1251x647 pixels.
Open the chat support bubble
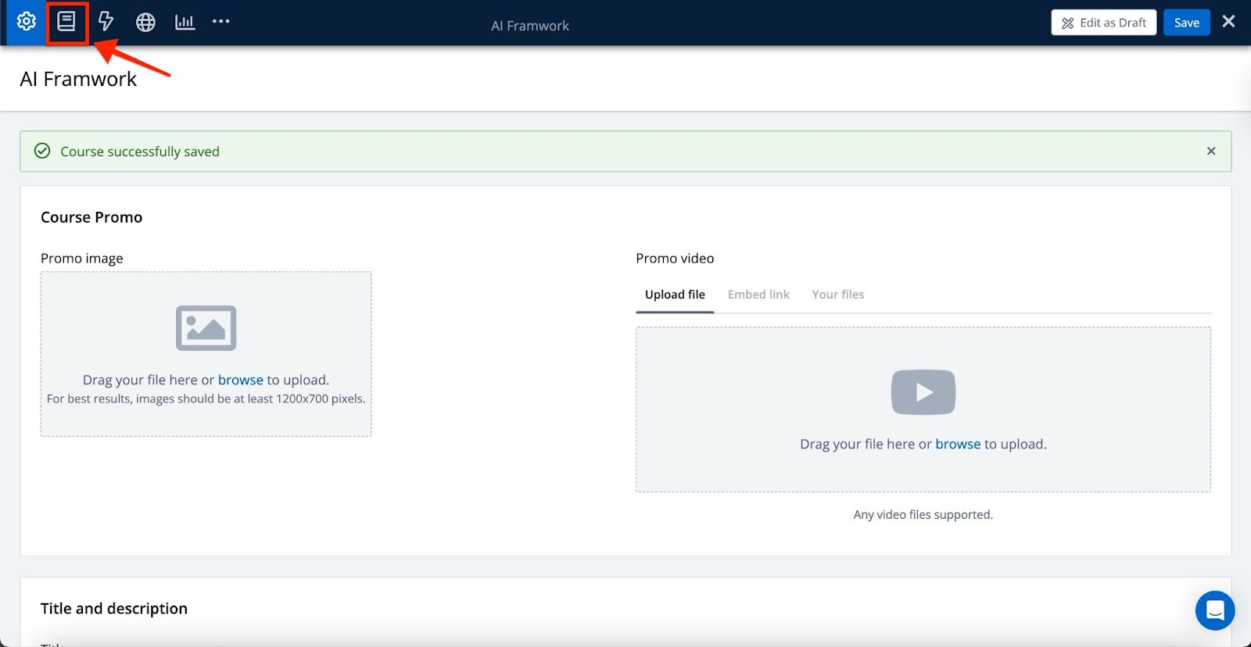click(1214, 610)
